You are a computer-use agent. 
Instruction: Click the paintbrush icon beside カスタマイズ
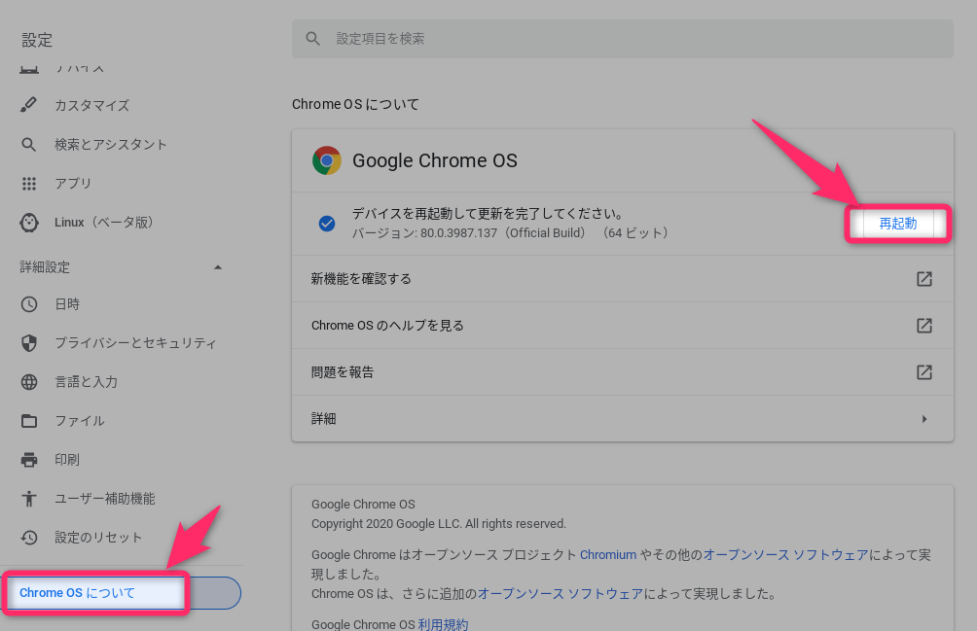click(x=28, y=105)
